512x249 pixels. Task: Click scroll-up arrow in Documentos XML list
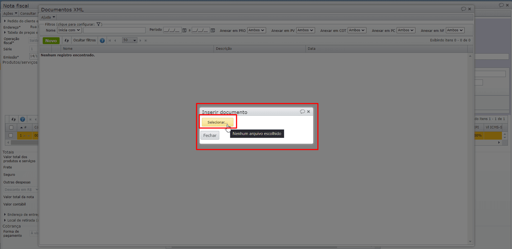click(470, 56)
